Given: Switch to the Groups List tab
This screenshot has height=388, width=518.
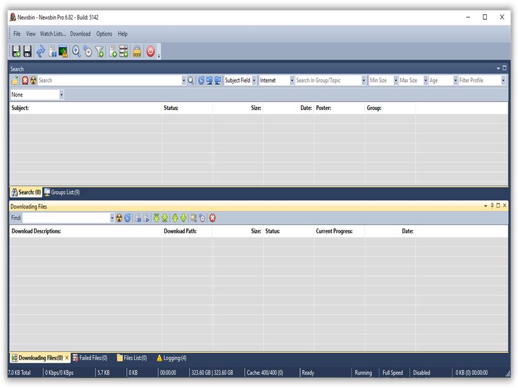Looking at the screenshot, I should [x=65, y=192].
